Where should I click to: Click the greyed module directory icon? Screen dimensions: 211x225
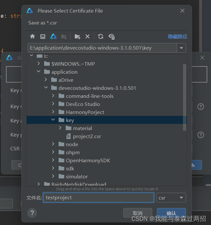coord(64,37)
